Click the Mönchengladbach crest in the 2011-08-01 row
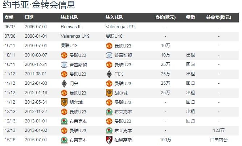 [109, 74]
